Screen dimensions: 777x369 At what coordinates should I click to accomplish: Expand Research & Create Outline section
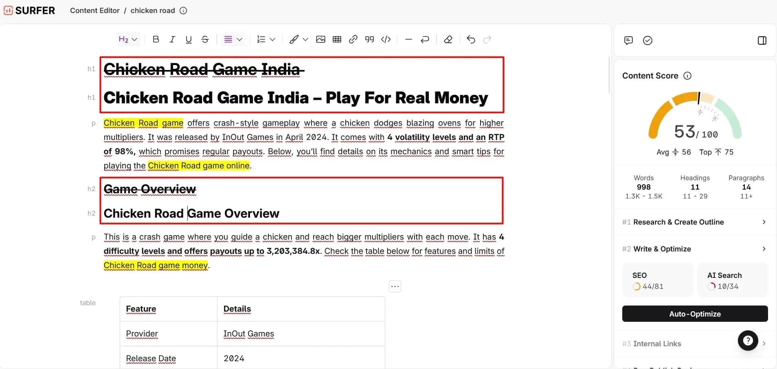click(694, 222)
